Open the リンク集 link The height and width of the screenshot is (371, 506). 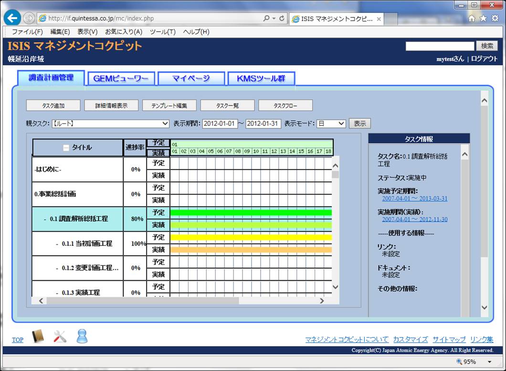click(482, 339)
